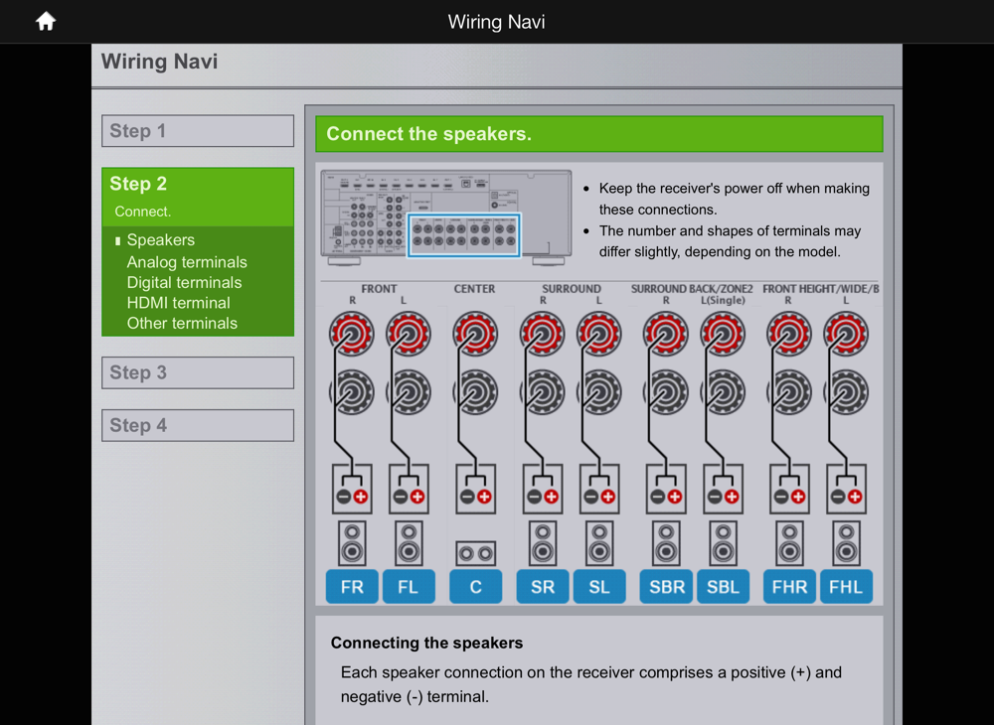This screenshot has height=725, width=994.
Task: Click the plus/minus connector box above FR
Action: tap(352, 489)
